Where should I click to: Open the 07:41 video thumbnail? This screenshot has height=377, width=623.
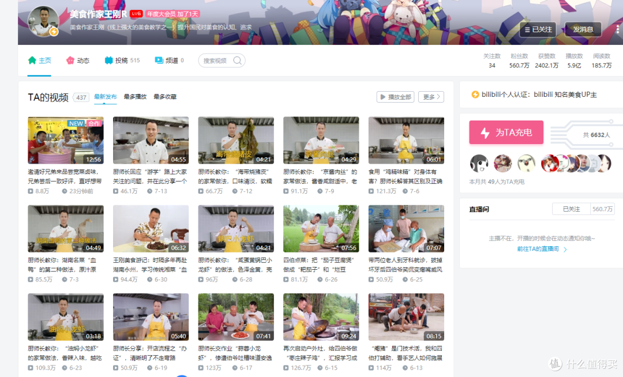(x=236, y=317)
